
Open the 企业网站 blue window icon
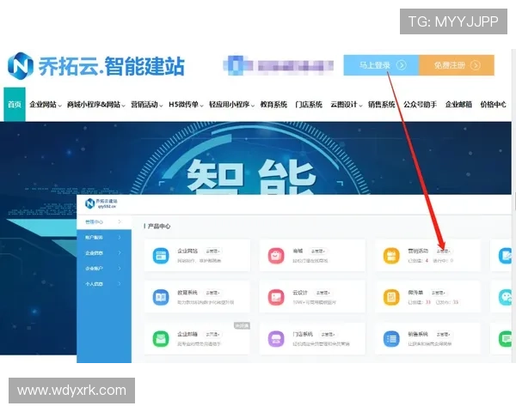161,256
